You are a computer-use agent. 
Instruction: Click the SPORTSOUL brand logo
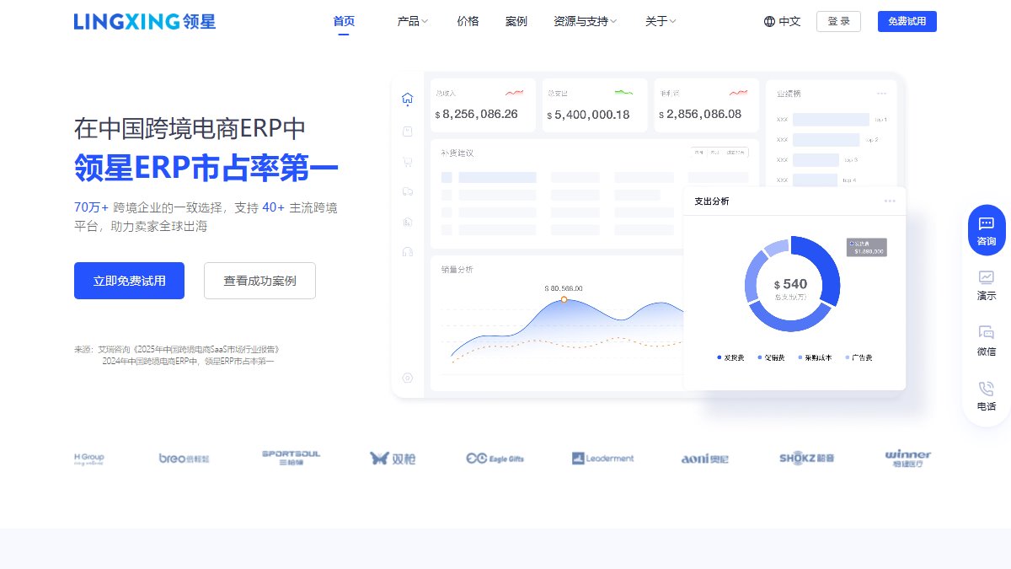click(x=291, y=458)
